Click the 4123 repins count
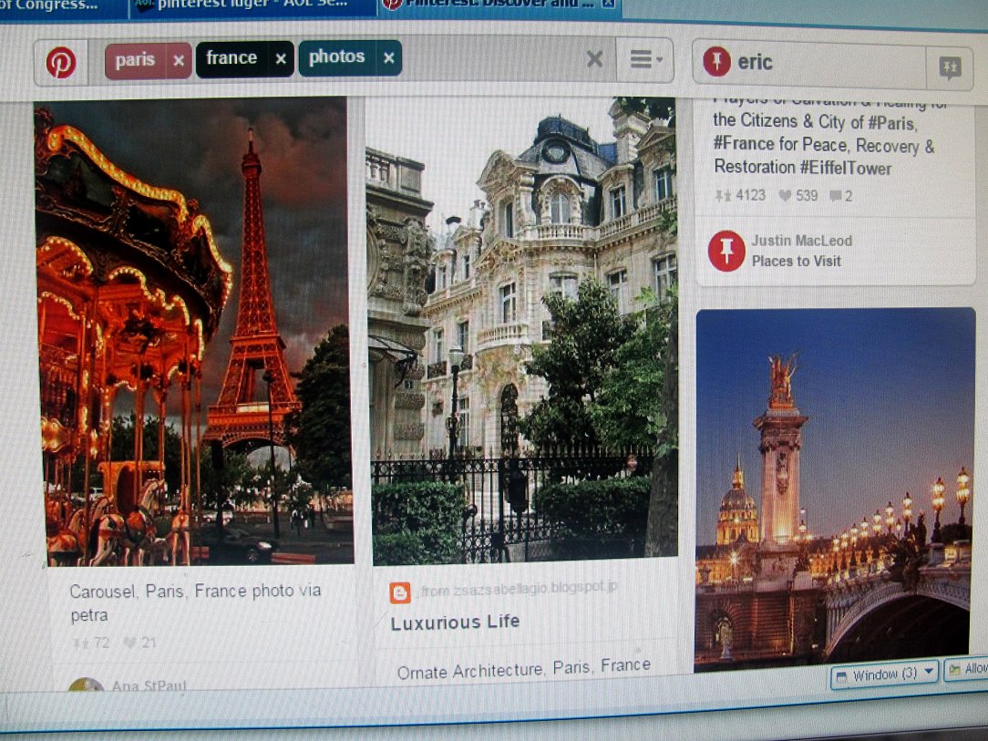988x741 pixels. (740, 195)
